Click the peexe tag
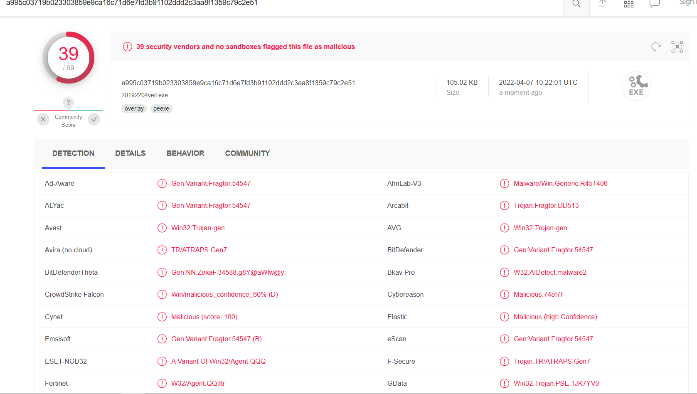Screen dimensions: 697x394 tap(161, 109)
